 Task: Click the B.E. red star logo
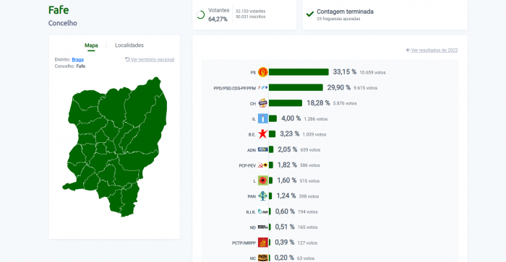[262, 134]
